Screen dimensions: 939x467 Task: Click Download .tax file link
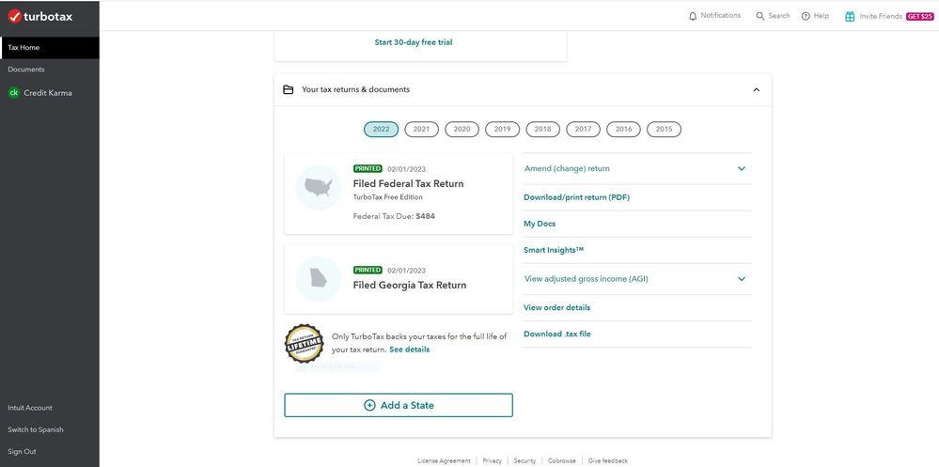pyautogui.click(x=557, y=335)
